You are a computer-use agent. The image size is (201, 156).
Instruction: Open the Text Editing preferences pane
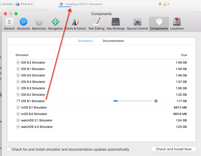96,24
